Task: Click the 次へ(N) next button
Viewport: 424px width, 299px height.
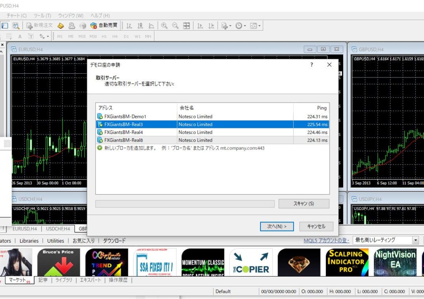Action: click(x=277, y=227)
